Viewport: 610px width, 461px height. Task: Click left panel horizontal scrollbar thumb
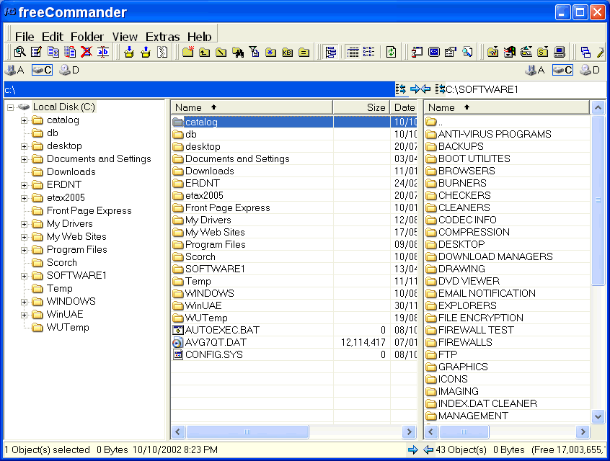coord(247,431)
